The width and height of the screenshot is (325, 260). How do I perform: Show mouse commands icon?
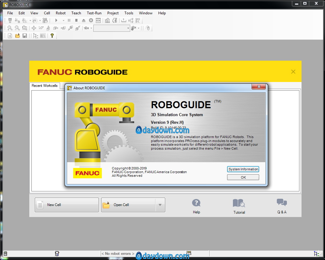[x=148, y=28]
